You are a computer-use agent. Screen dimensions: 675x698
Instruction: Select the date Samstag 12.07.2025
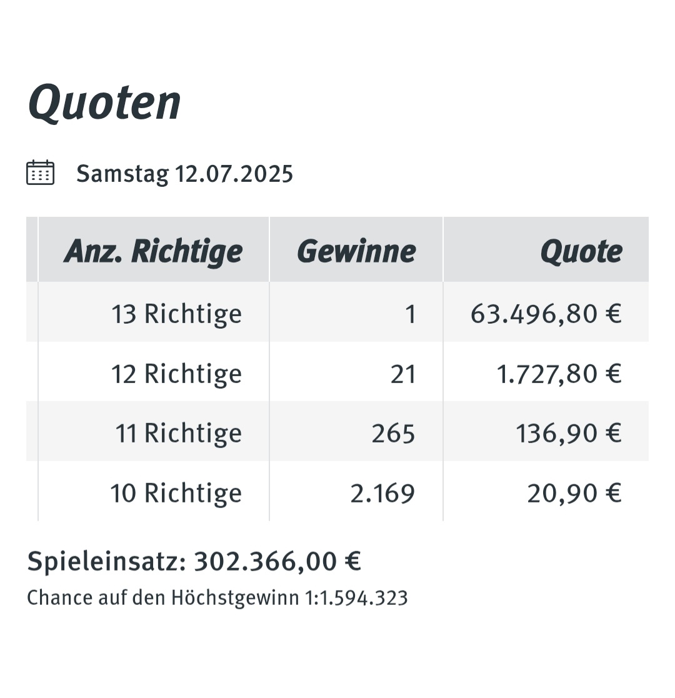[185, 174]
